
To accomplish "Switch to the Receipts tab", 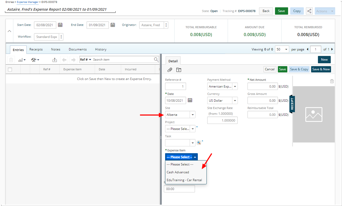I will coord(36,49).
